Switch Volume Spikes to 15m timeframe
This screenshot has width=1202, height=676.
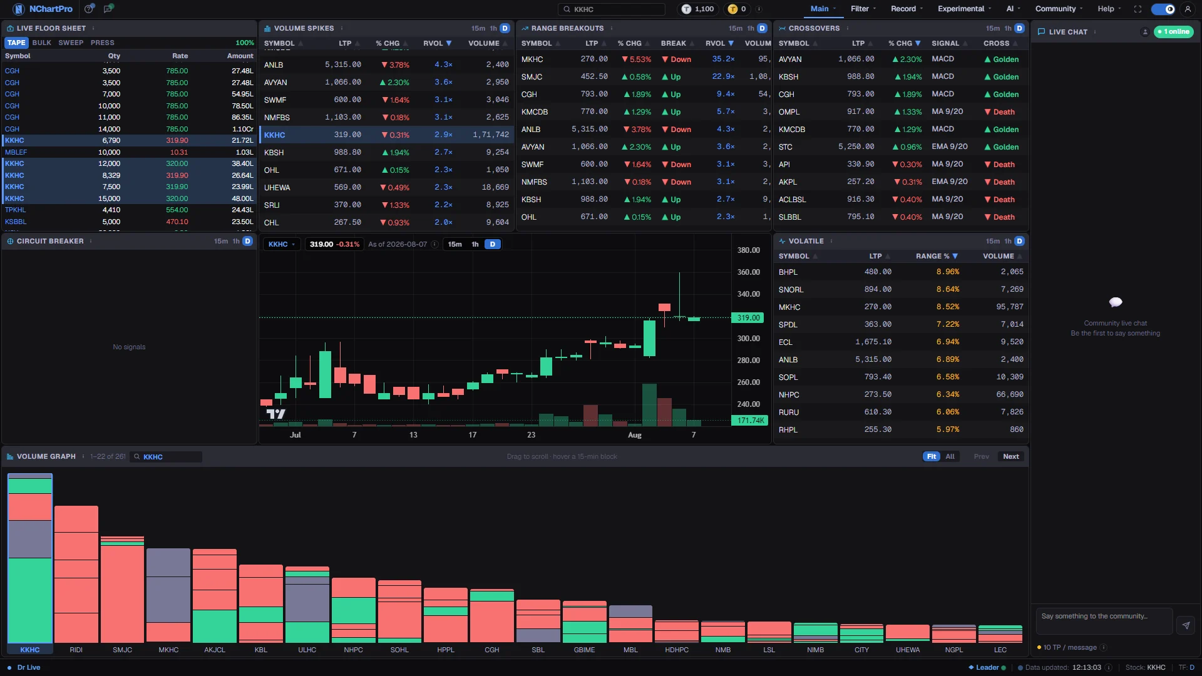[x=478, y=28]
